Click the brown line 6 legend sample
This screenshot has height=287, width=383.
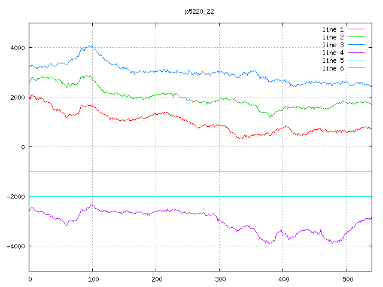[x=356, y=68]
